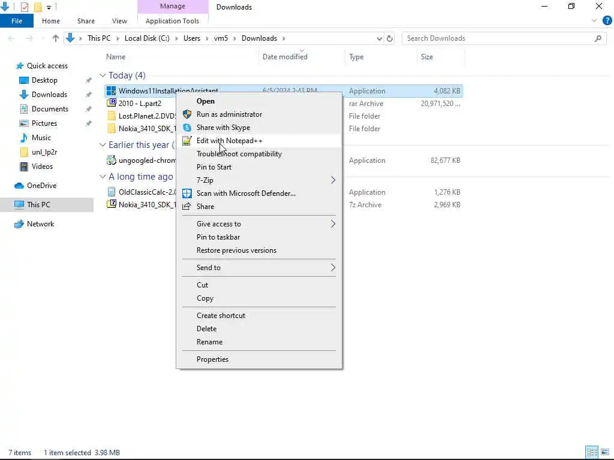Click the Windows11InstallationAssistant file icon
Screen dimensions: 614x460
(111, 91)
